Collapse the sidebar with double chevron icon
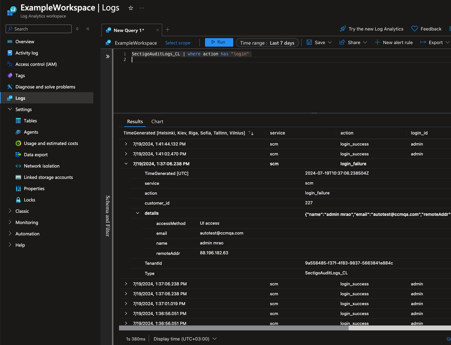451x345 pixels. click(x=88, y=29)
